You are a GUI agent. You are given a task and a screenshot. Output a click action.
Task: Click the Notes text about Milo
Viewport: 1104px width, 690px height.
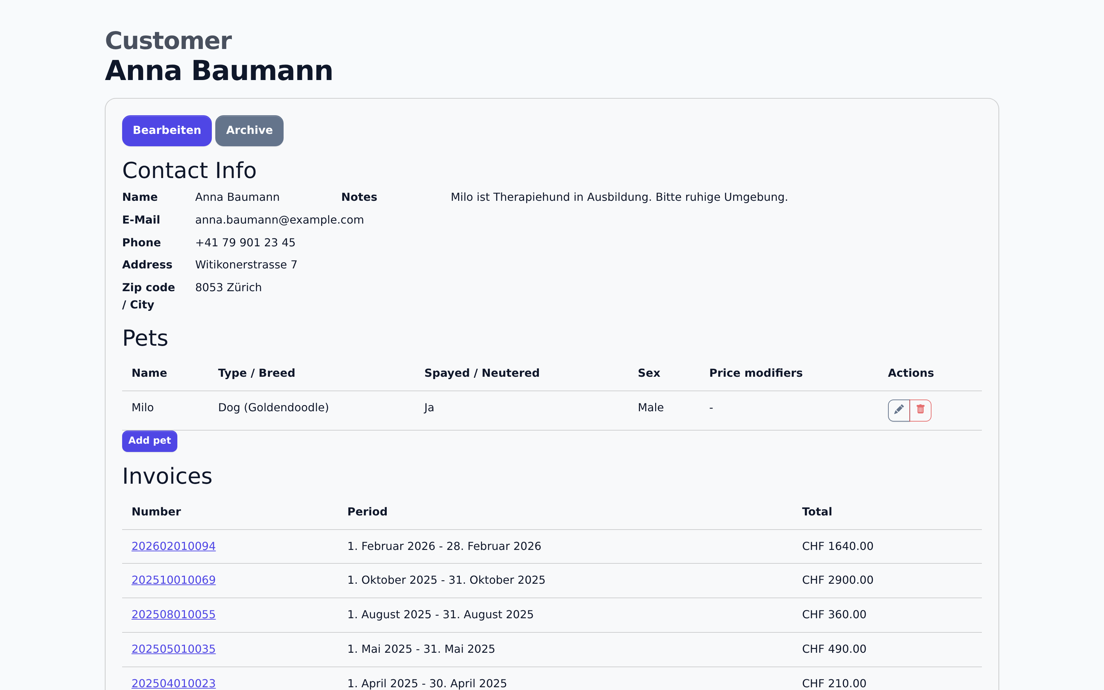click(x=619, y=197)
